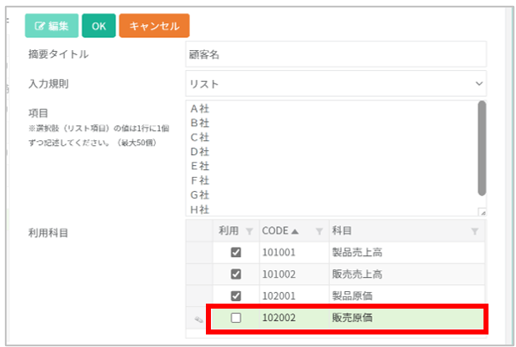Click the ascending sort arrow beside CODE
This screenshot has width=516, height=347.
295,231
